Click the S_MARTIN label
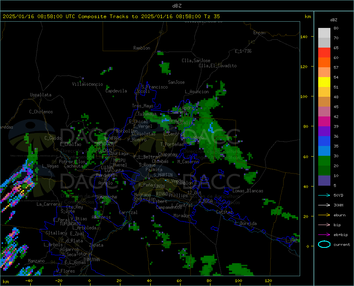The image size is (354, 286). point(163,175)
